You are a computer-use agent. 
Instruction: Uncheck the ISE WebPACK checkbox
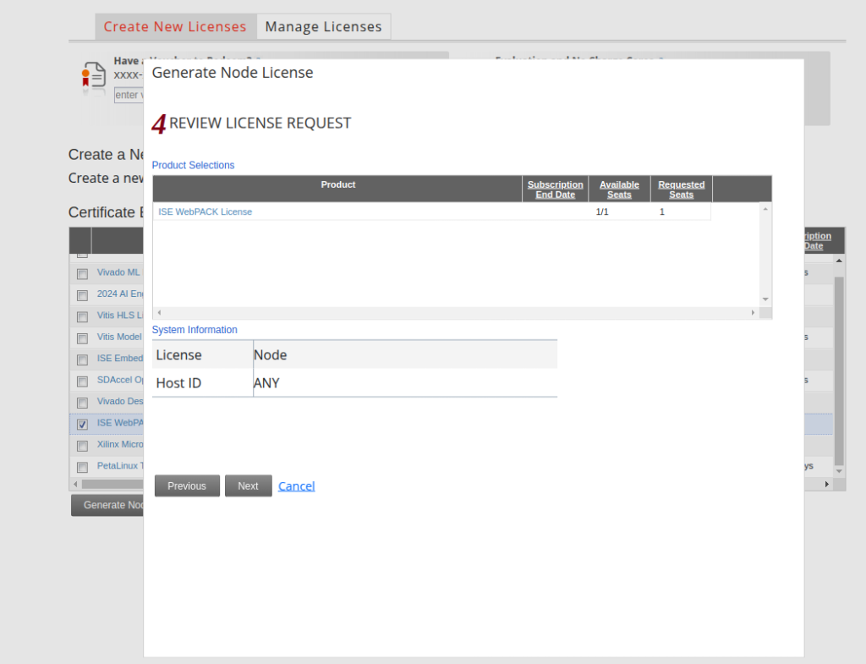[x=82, y=425]
